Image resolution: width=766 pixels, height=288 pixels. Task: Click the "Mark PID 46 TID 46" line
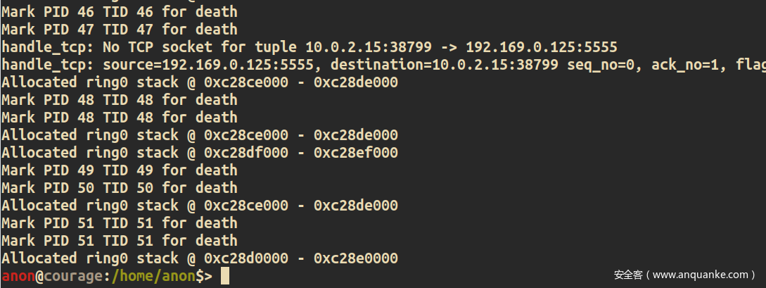tap(119, 11)
